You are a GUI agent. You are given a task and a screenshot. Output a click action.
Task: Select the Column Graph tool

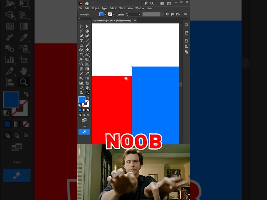pyautogui.click(x=81, y=83)
